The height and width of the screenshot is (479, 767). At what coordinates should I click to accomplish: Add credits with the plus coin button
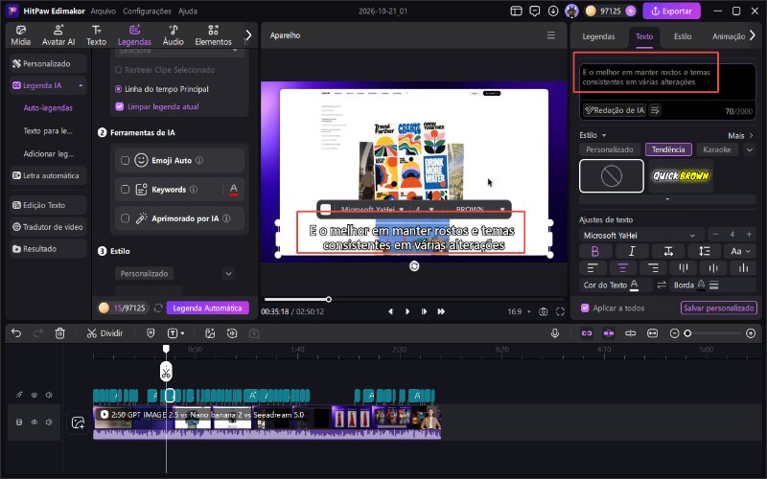point(631,11)
